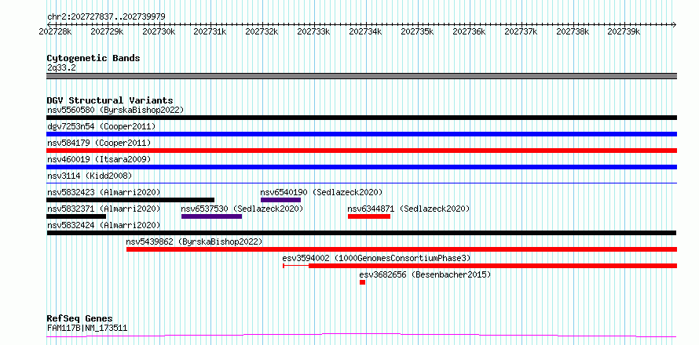
Task: Click the nsv6540190 purple bar
Action: pyautogui.click(x=281, y=200)
